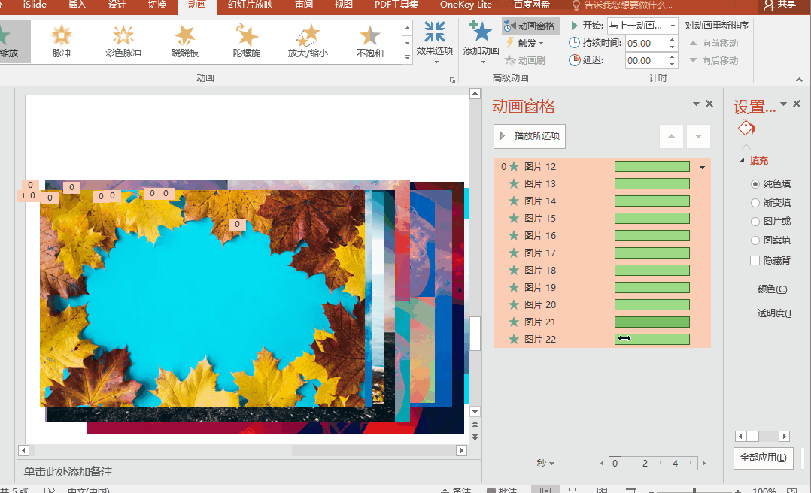Open the 切换 transitions tab
Image resolution: width=811 pixels, height=493 pixels.
157,5
